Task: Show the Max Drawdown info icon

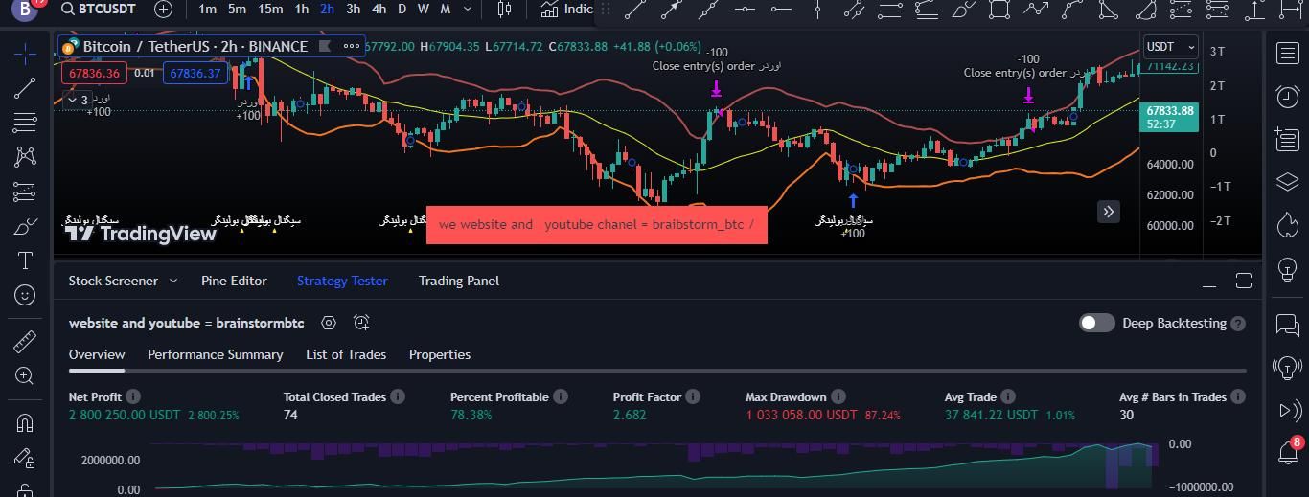Action: click(838, 396)
